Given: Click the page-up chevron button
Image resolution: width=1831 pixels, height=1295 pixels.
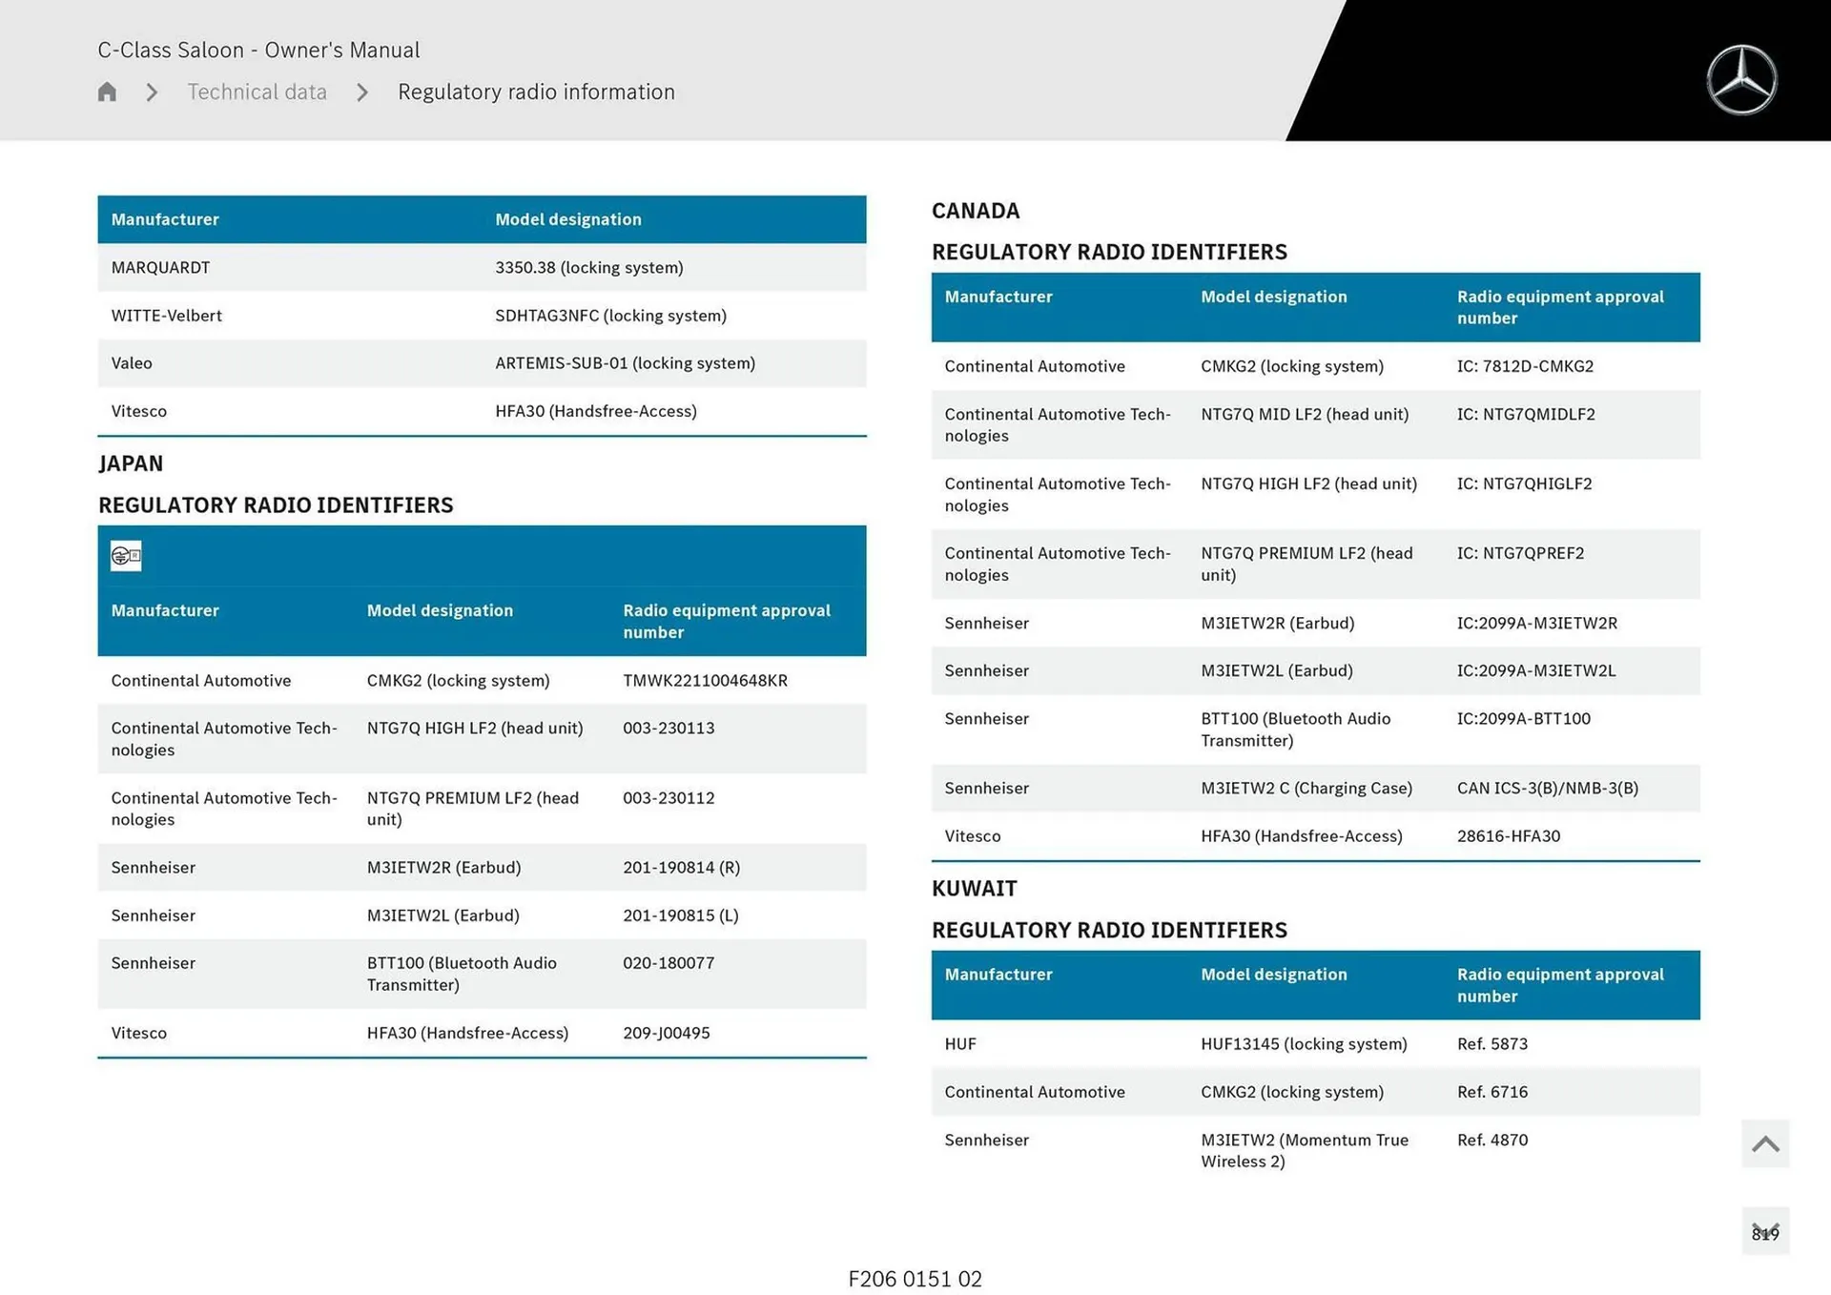Looking at the screenshot, I should [x=1764, y=1143].
